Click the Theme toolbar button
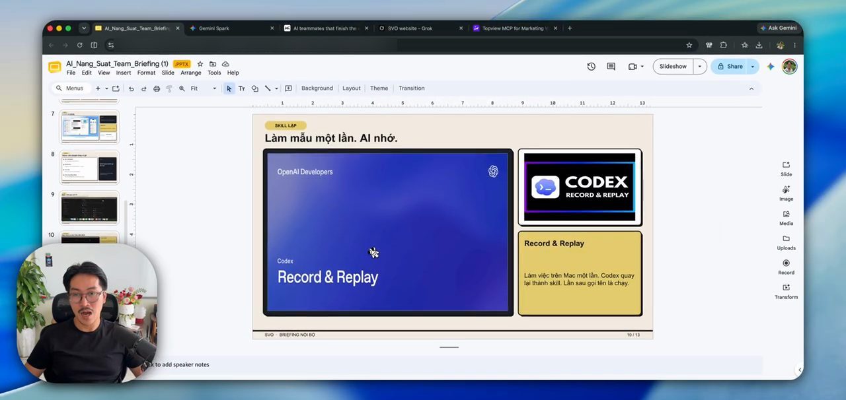Viewport: 846px width, 400px height. pyautogui.click(x=379, y=88)
